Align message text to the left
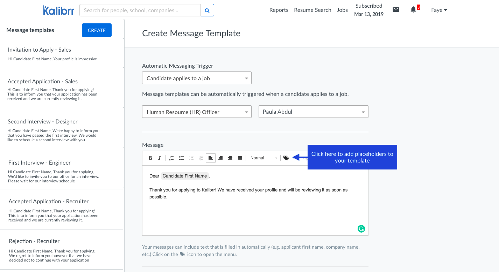The height and width of the screenshot is (272, 499). [211, 158]
